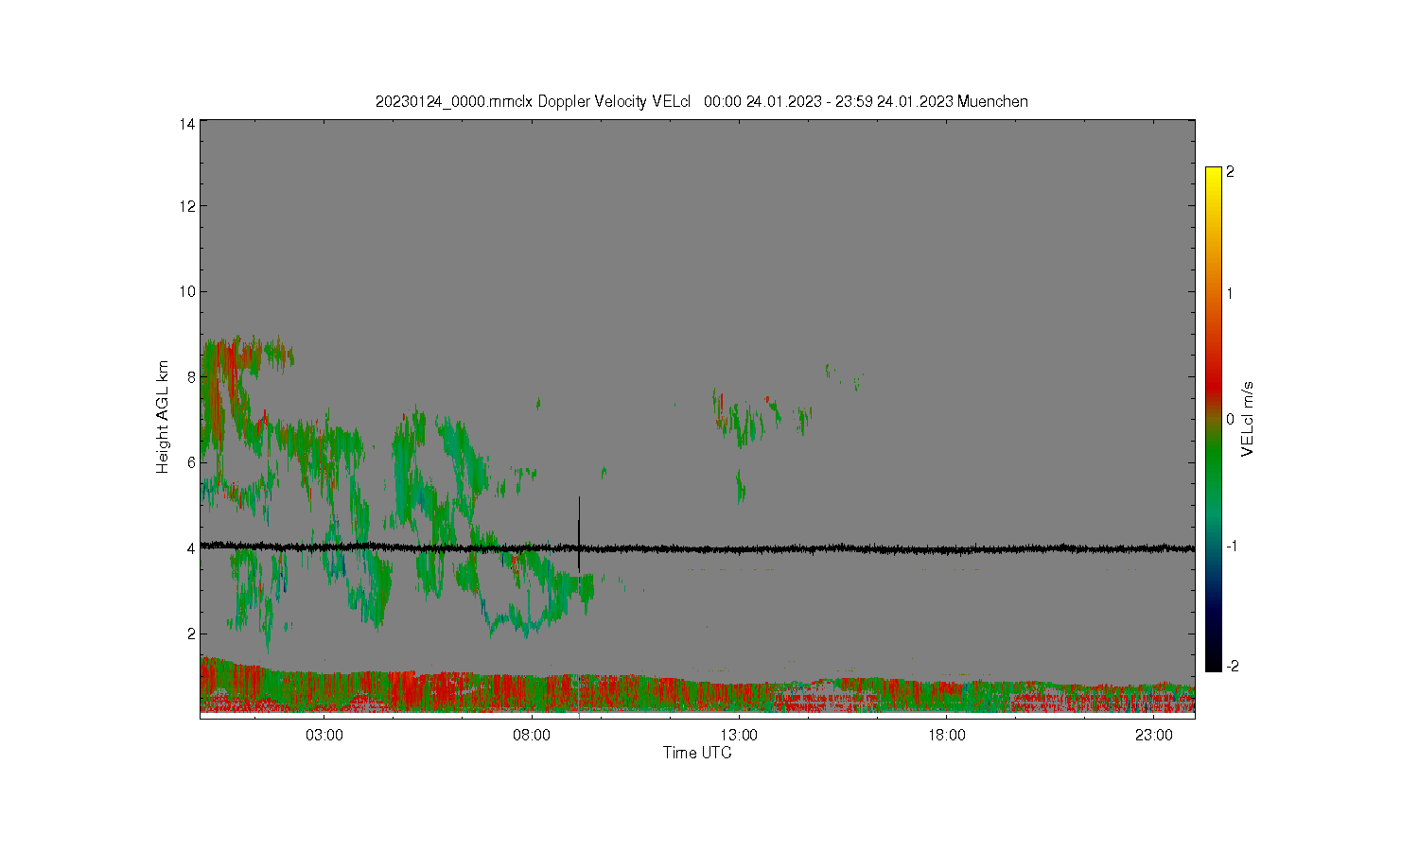
Task: Click the yellow top of the velocity colorbar
Action: click(x=1214, y=175)
